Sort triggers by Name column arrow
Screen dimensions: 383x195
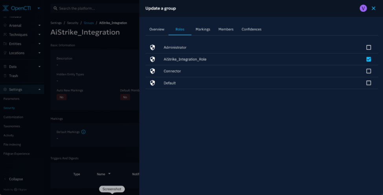tap(109, 174)
